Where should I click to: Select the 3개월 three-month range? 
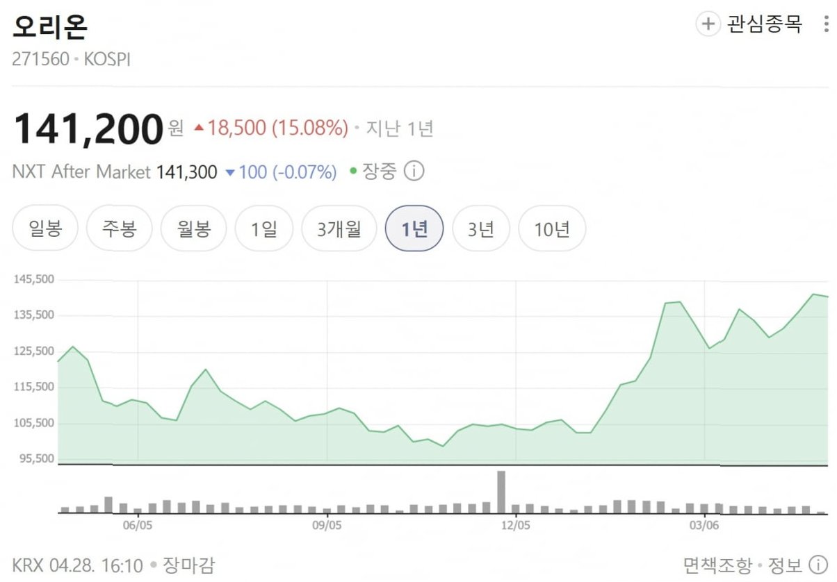pyautogui.click(x=339, y=228)
